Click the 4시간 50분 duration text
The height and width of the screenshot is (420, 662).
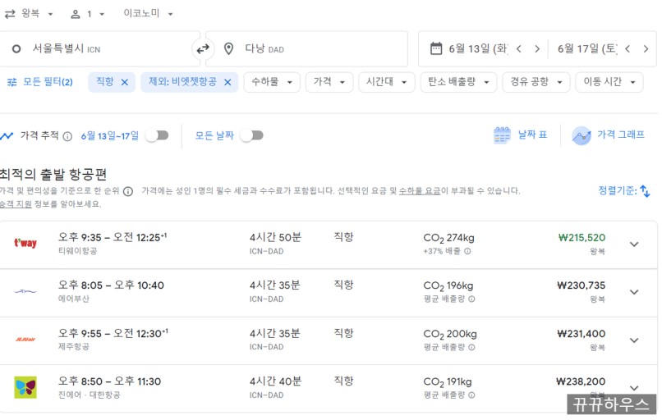pyautogui.click(x=275, y=237)
